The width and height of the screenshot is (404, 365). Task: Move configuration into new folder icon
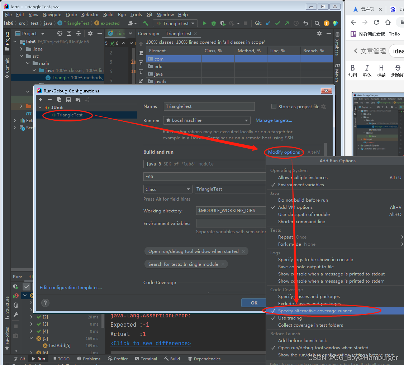tap(78, 100)
